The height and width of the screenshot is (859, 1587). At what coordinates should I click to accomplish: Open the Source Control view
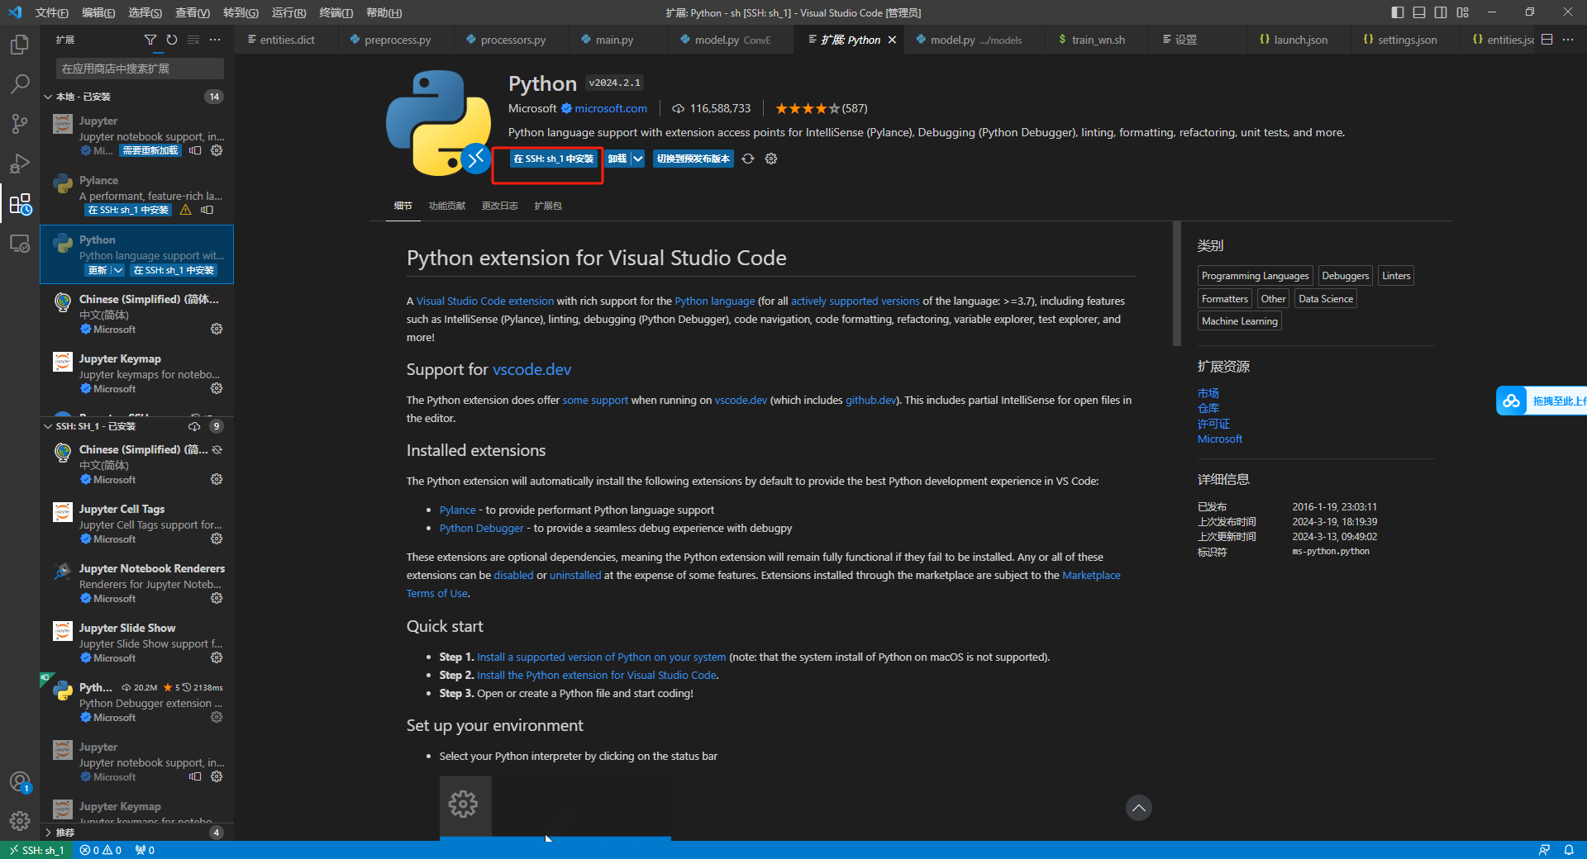tap(20, 123)
